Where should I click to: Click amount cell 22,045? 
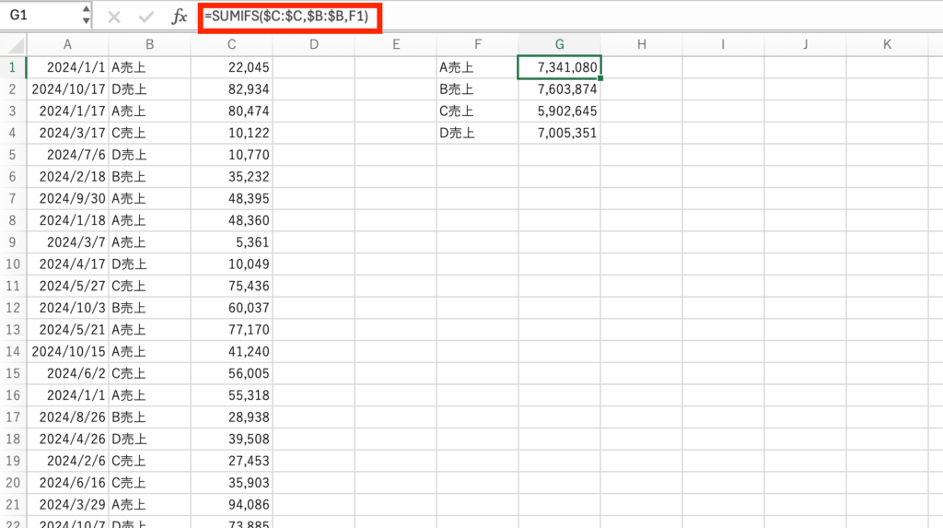pos(231,67)
